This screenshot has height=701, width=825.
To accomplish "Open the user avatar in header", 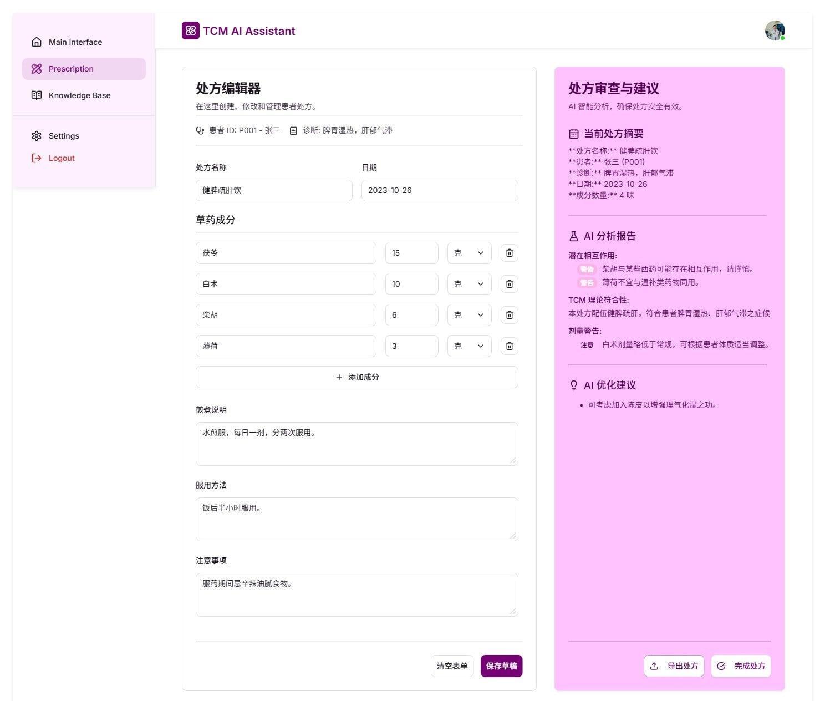I will point(775,31).
